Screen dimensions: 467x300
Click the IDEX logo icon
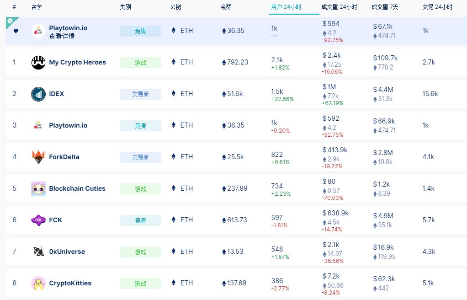click(x=38, y=94)
